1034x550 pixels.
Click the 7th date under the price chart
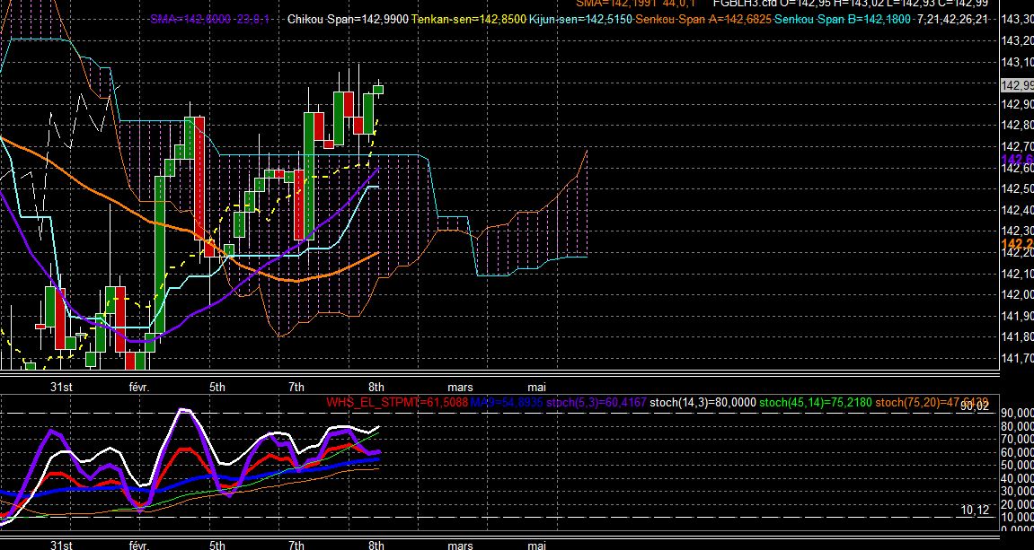coord(296,388)
